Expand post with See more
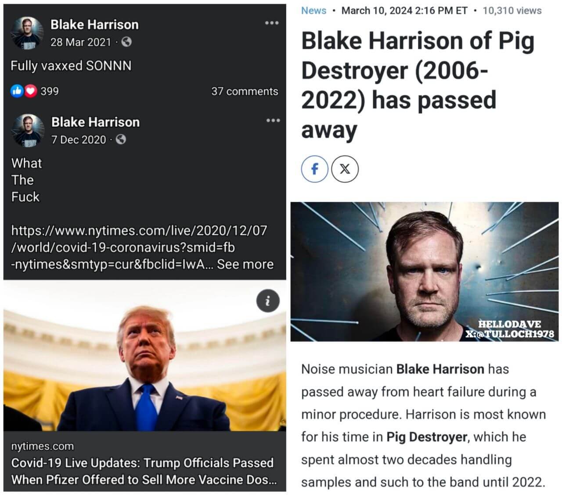 (245, 264)
